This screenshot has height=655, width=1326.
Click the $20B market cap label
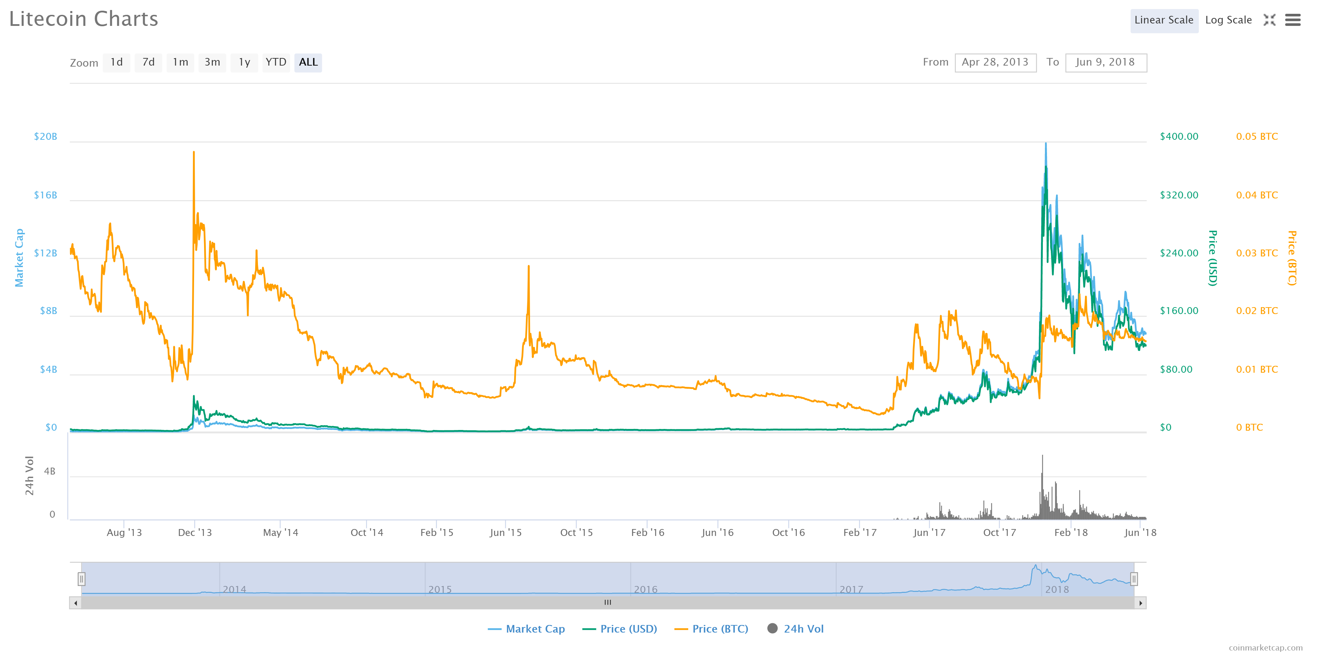(45, 136)
